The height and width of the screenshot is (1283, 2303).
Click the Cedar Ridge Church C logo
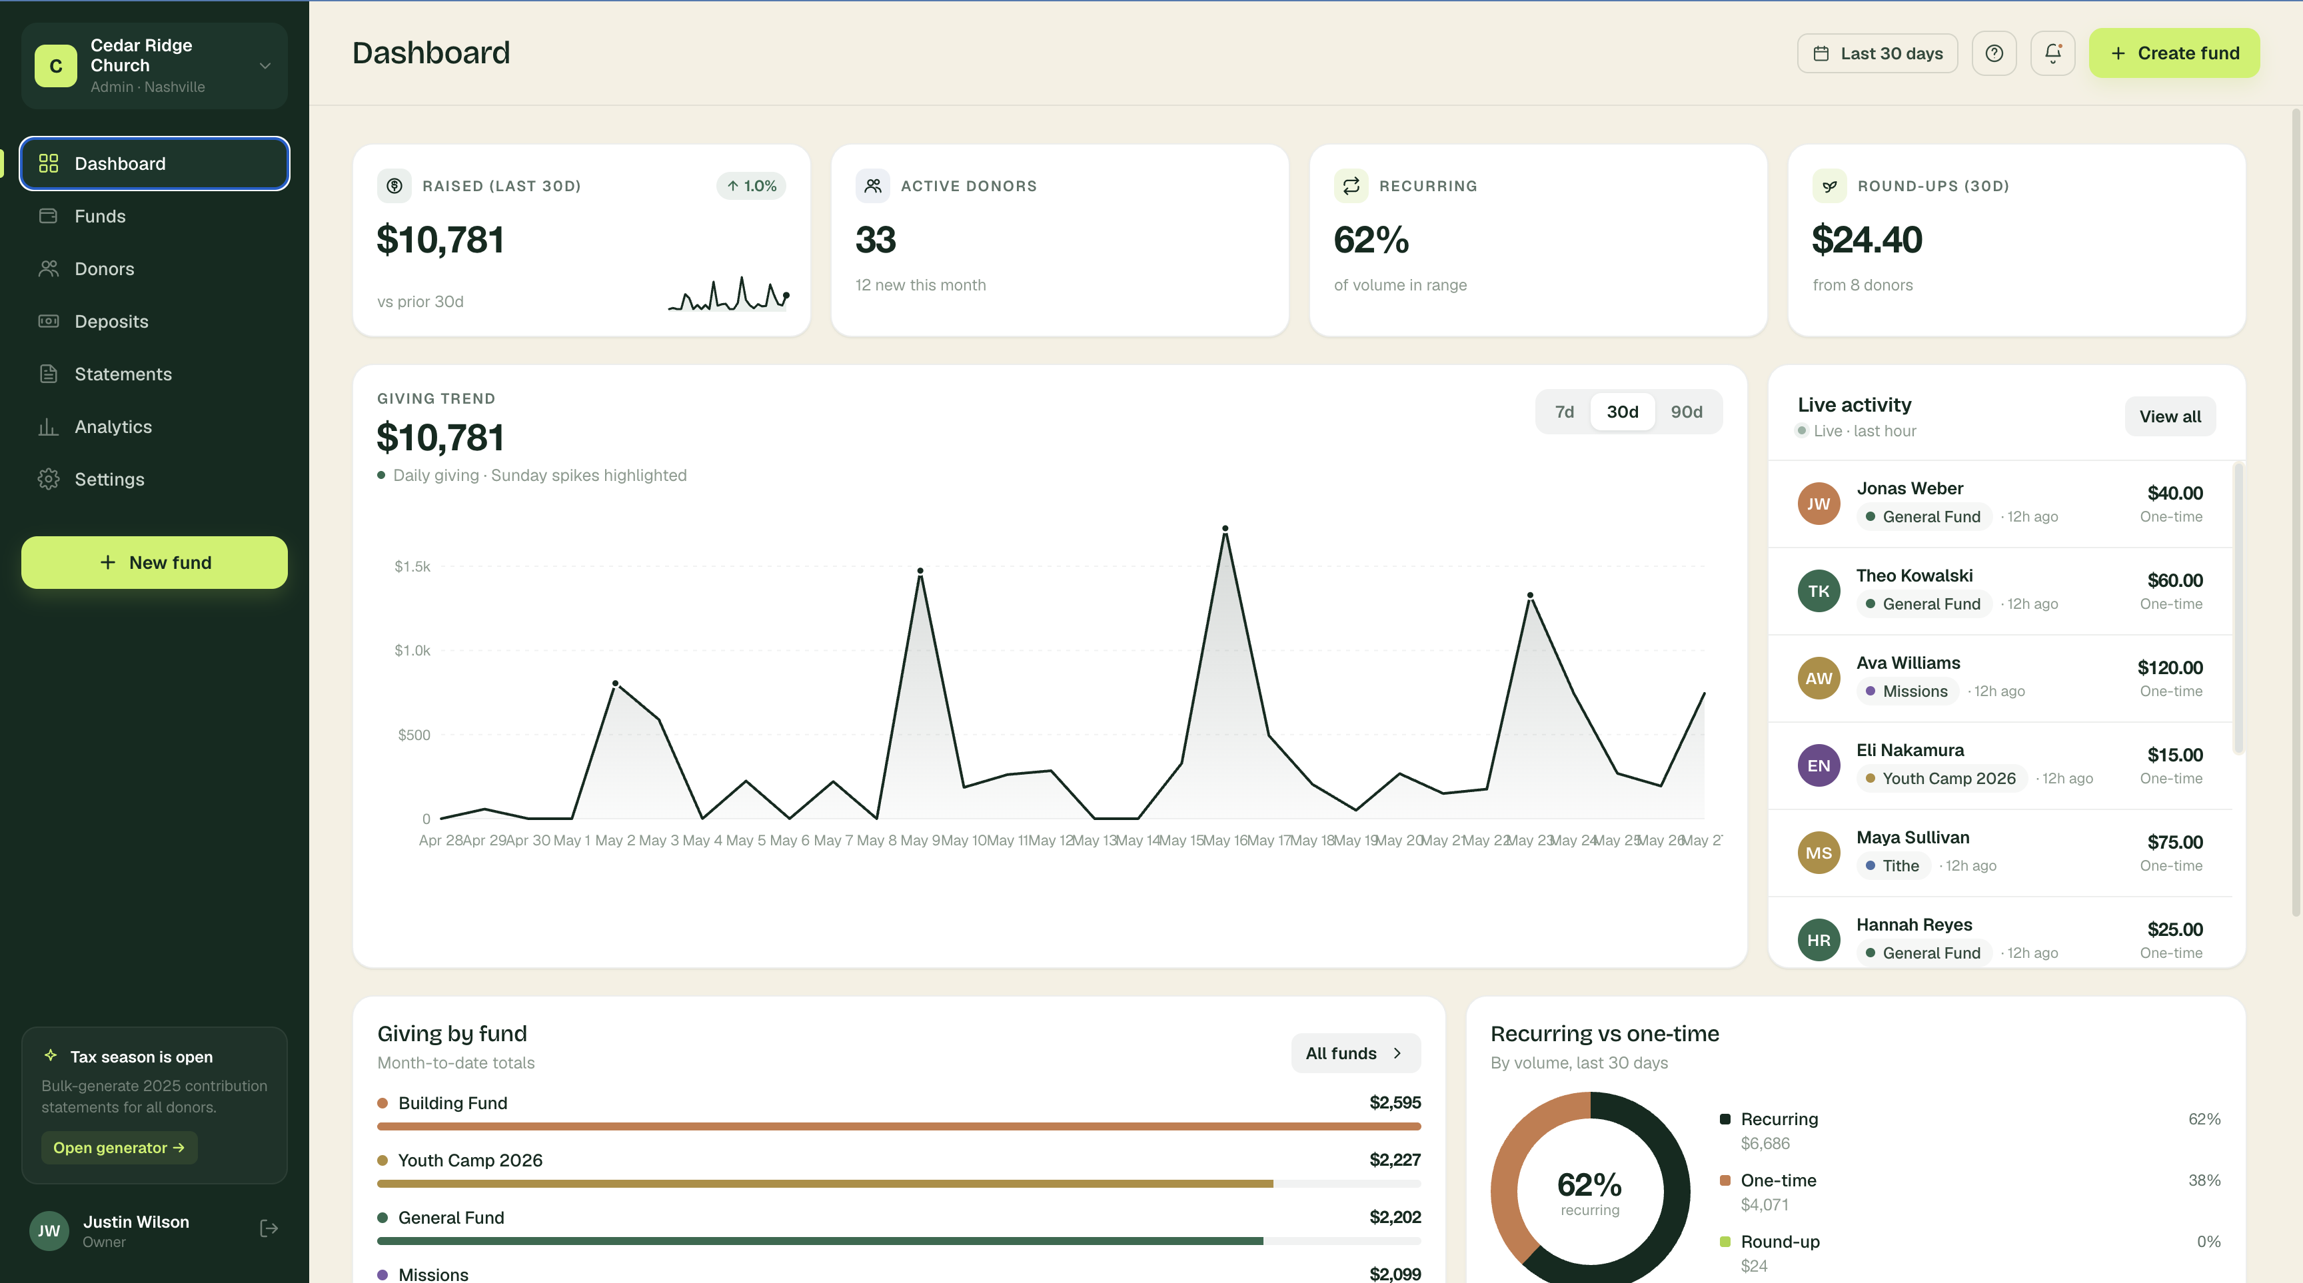point(55,66)
